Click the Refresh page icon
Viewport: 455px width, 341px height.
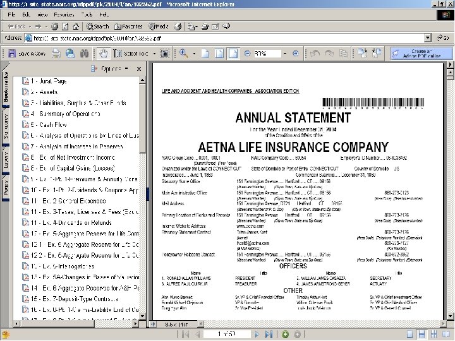[x=65, y=27]
